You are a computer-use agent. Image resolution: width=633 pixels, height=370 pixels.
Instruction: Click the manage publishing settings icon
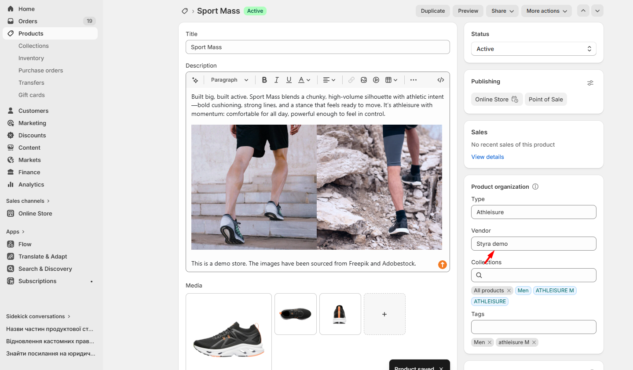tap(590, 83)
